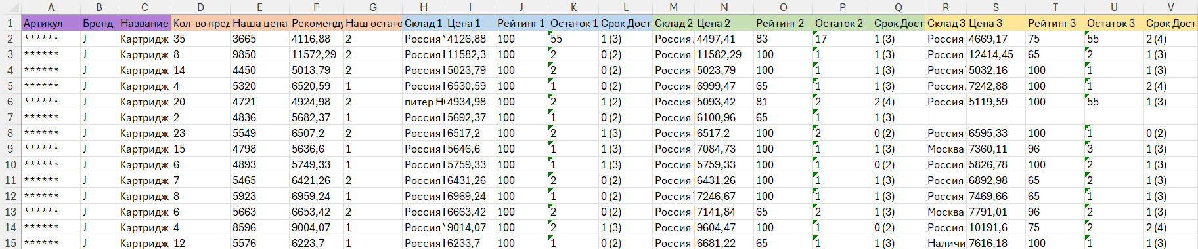The height and width of the screenshot is (249, 1198).
Task: Click the 'Склад 3' header cell
Action: (x=946, y=23)
